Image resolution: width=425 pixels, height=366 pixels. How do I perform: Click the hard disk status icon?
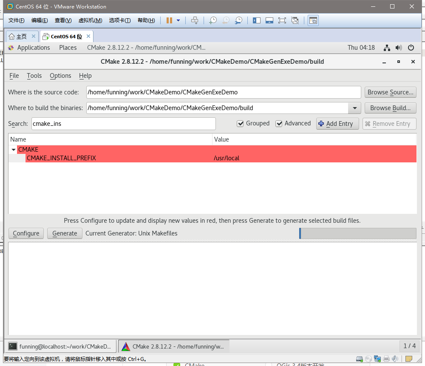[359, 359]
